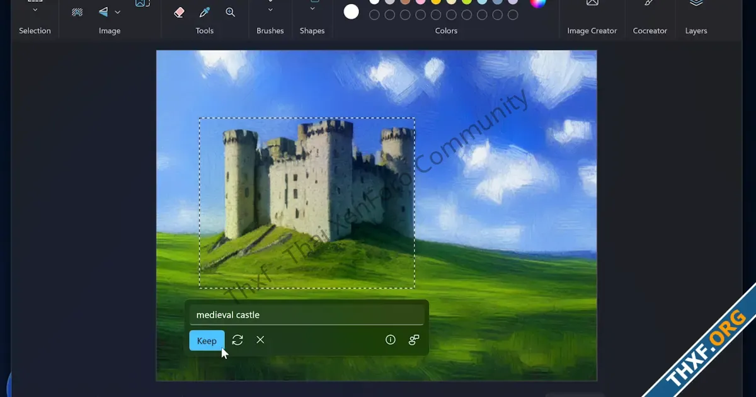The height and width of the screenshot is (397, 756).
Task: Pick the pink color swatch
Action: pyautogui.click(x=420, y=1)
